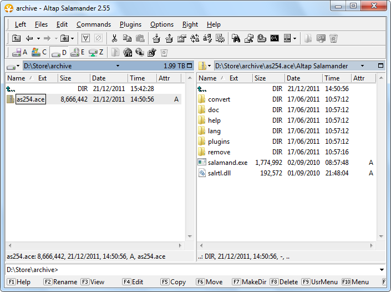Screen dimensions: 391x292
Task: Open the FTP client icon
Action: (128, 52)
